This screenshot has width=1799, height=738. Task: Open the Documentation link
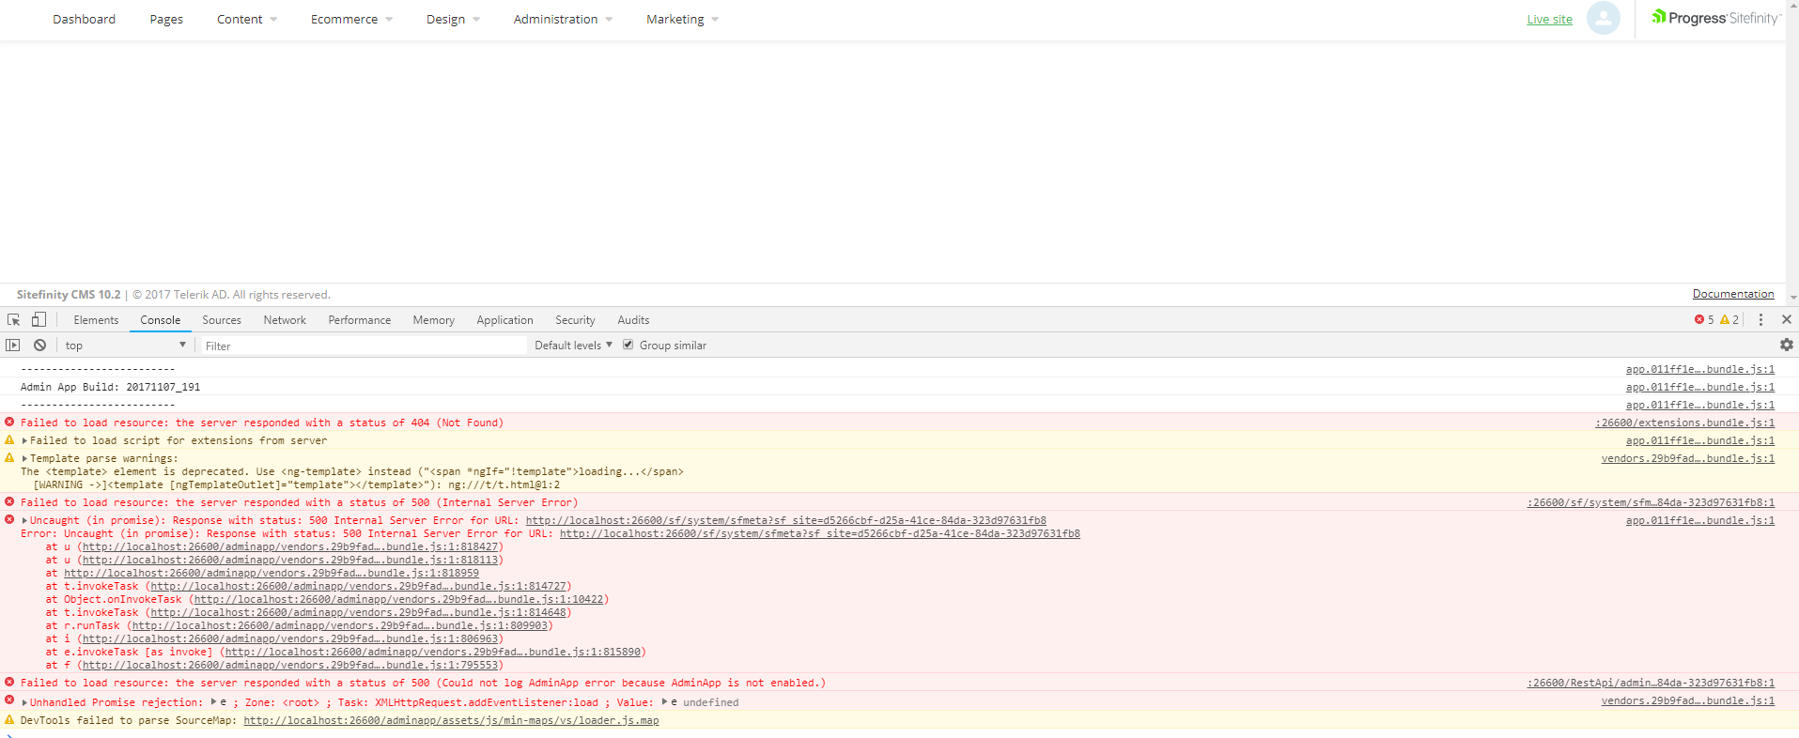1733,294
